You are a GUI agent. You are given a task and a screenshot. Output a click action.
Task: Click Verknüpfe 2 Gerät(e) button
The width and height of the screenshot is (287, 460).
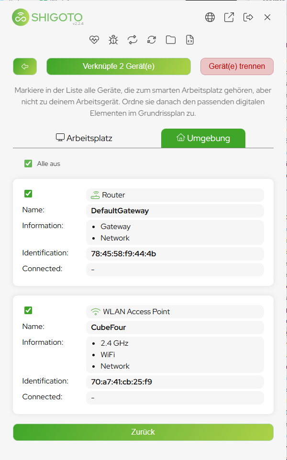point(119,66)
